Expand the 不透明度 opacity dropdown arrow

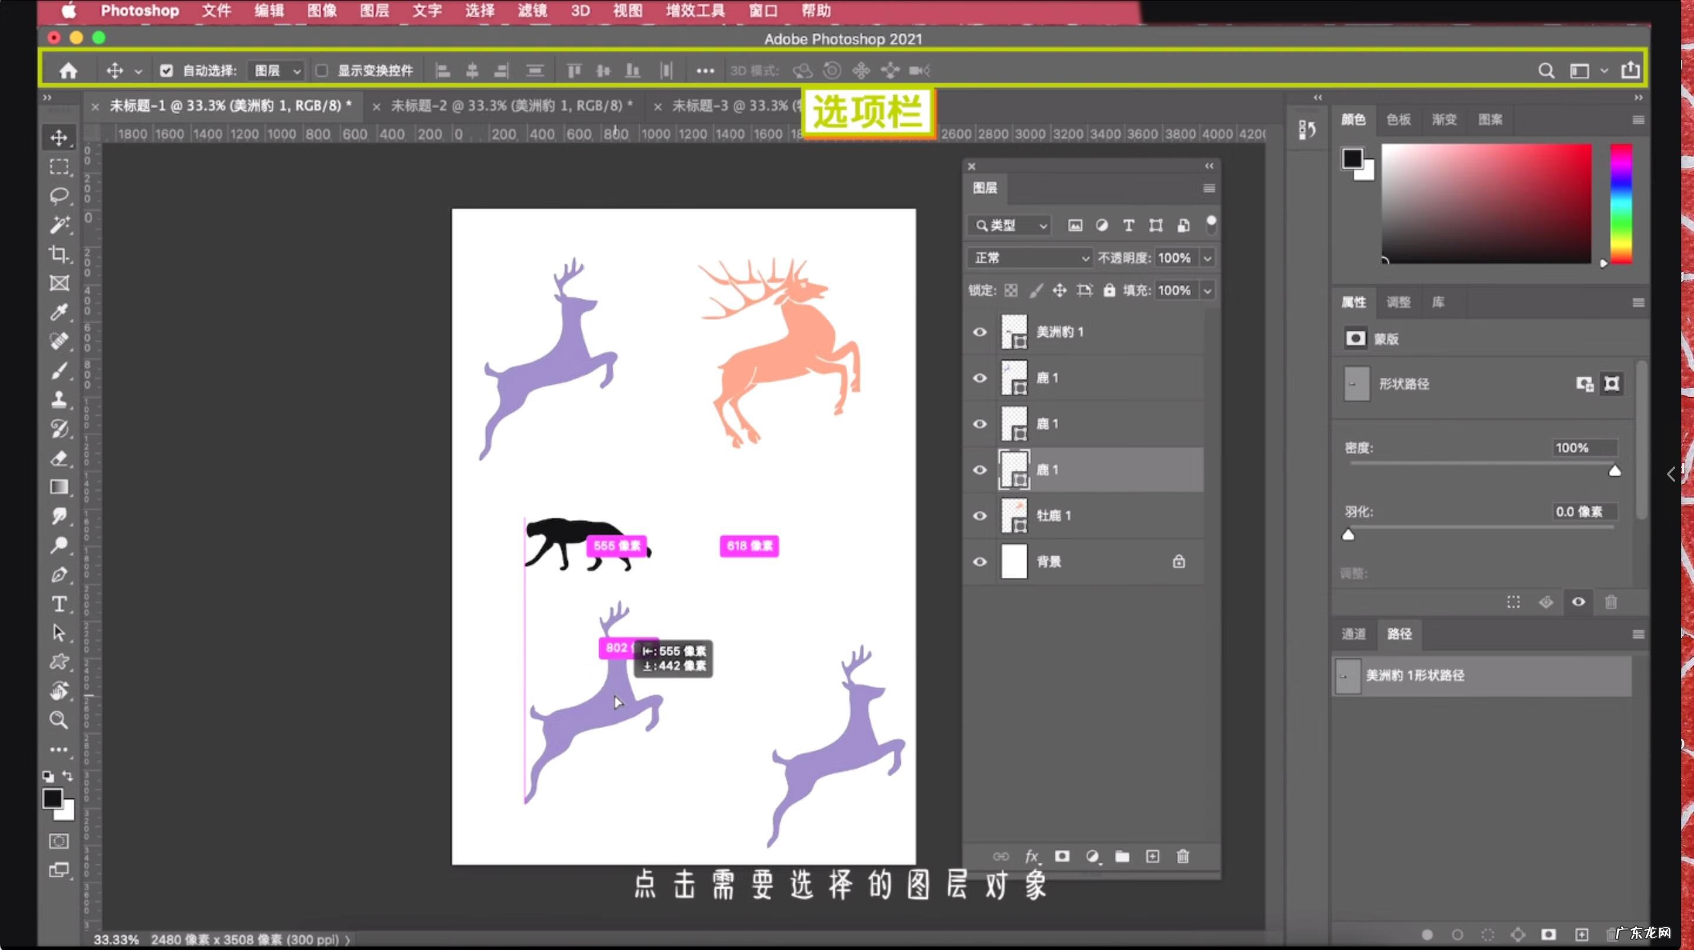click(x=1208, y=258)
